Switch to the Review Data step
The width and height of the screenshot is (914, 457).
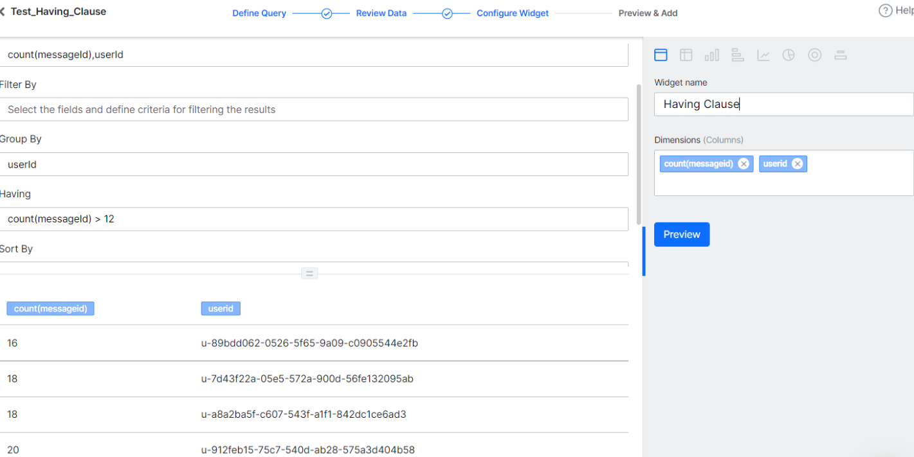(x=381, y=13)
